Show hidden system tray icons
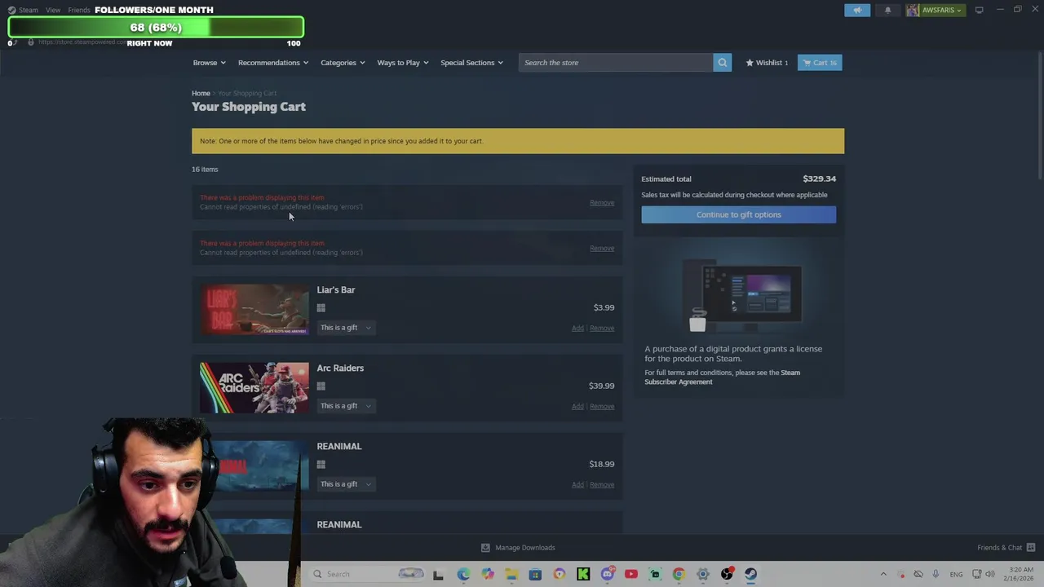This screenshot has width=1044, height=587. click(x=883, y=574)
